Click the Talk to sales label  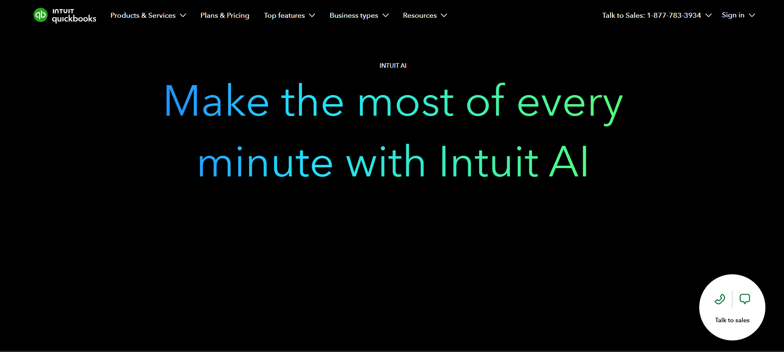coord(732,320)
